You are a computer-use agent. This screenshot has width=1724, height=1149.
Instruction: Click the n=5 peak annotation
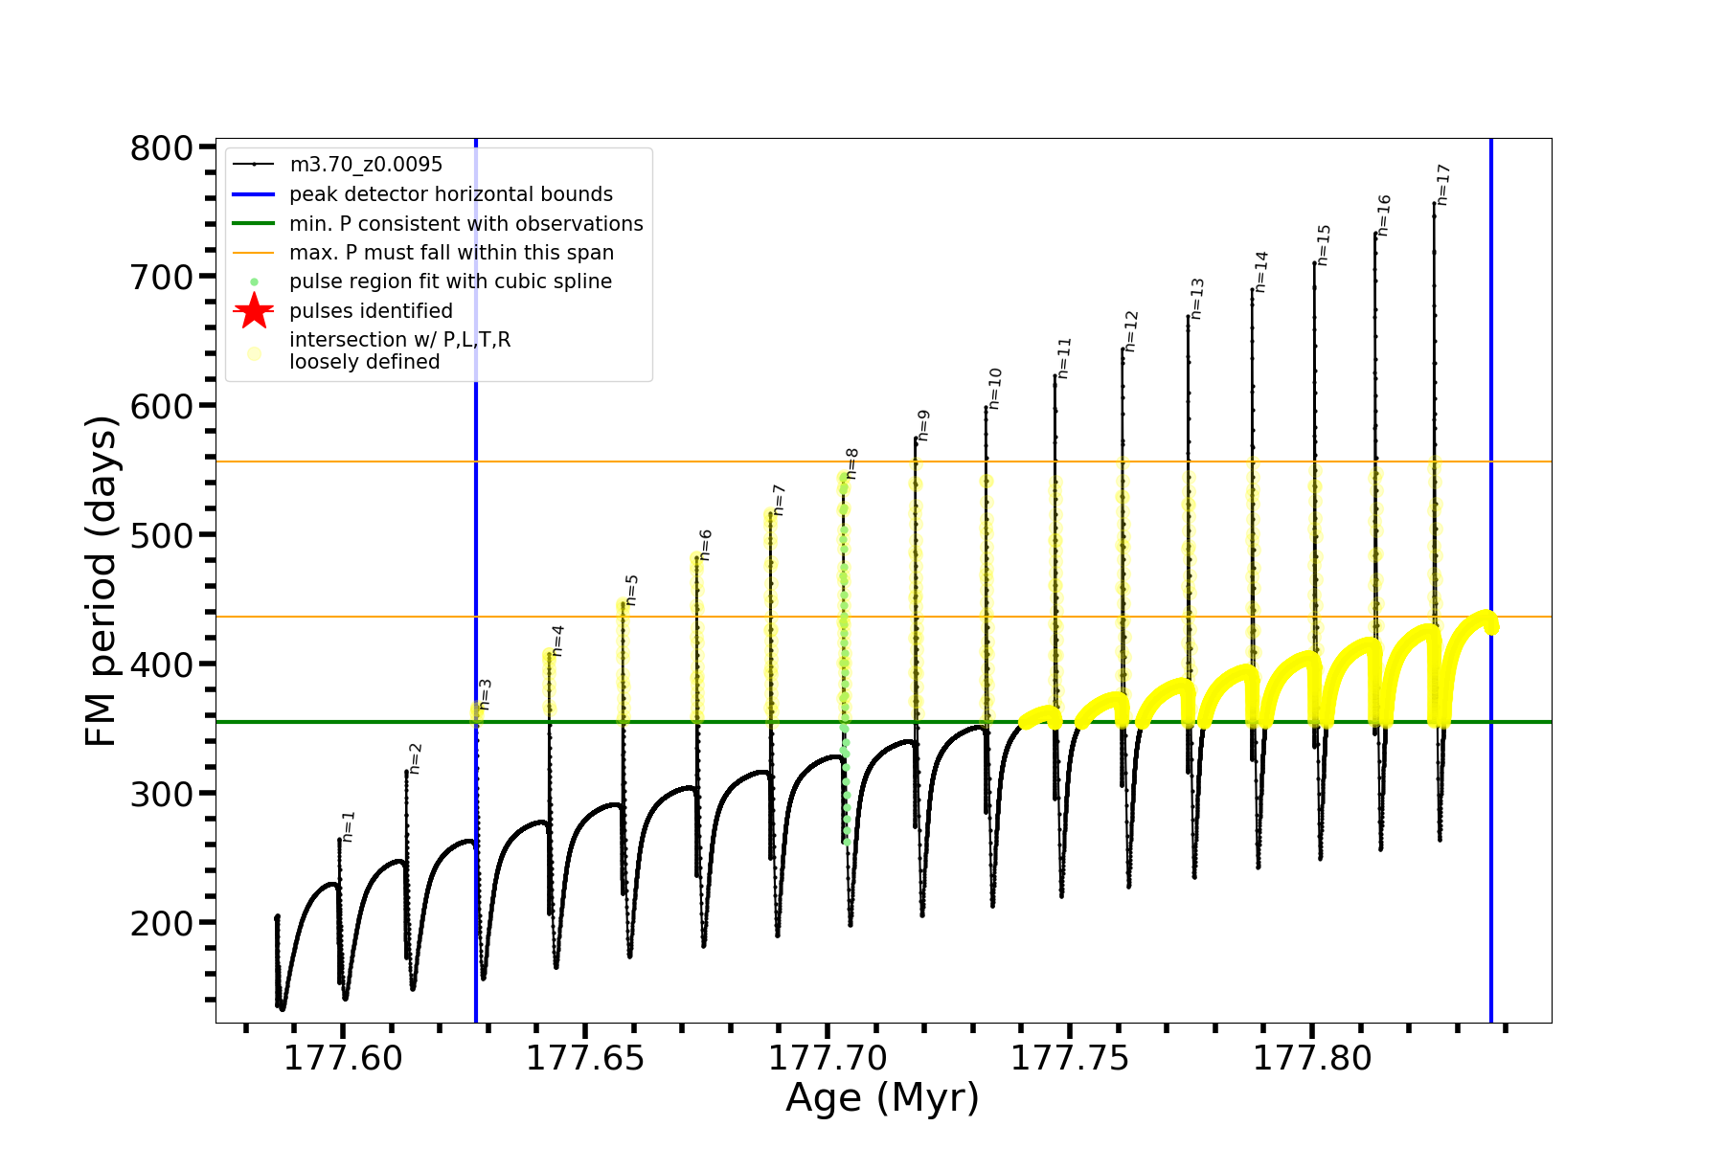[x=631, y=591]
